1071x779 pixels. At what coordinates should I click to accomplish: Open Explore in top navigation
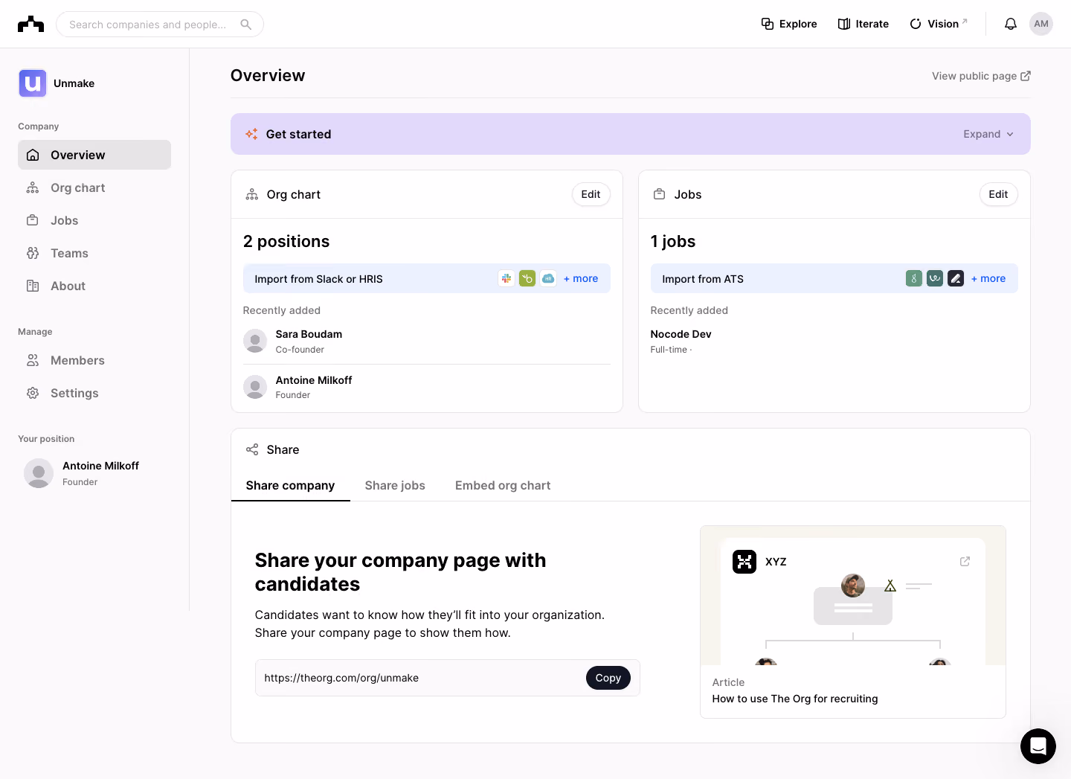click(789, 24)
